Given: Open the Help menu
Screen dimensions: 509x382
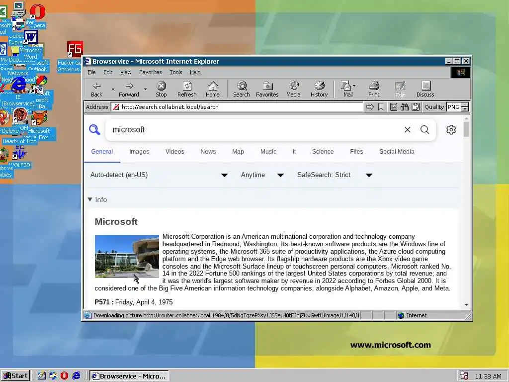Looking at the screenshot, I should pyautogui.click(x=195, y=72).
